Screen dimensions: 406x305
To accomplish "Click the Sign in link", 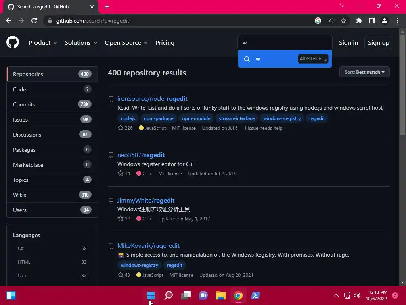I will coord(349,43).
